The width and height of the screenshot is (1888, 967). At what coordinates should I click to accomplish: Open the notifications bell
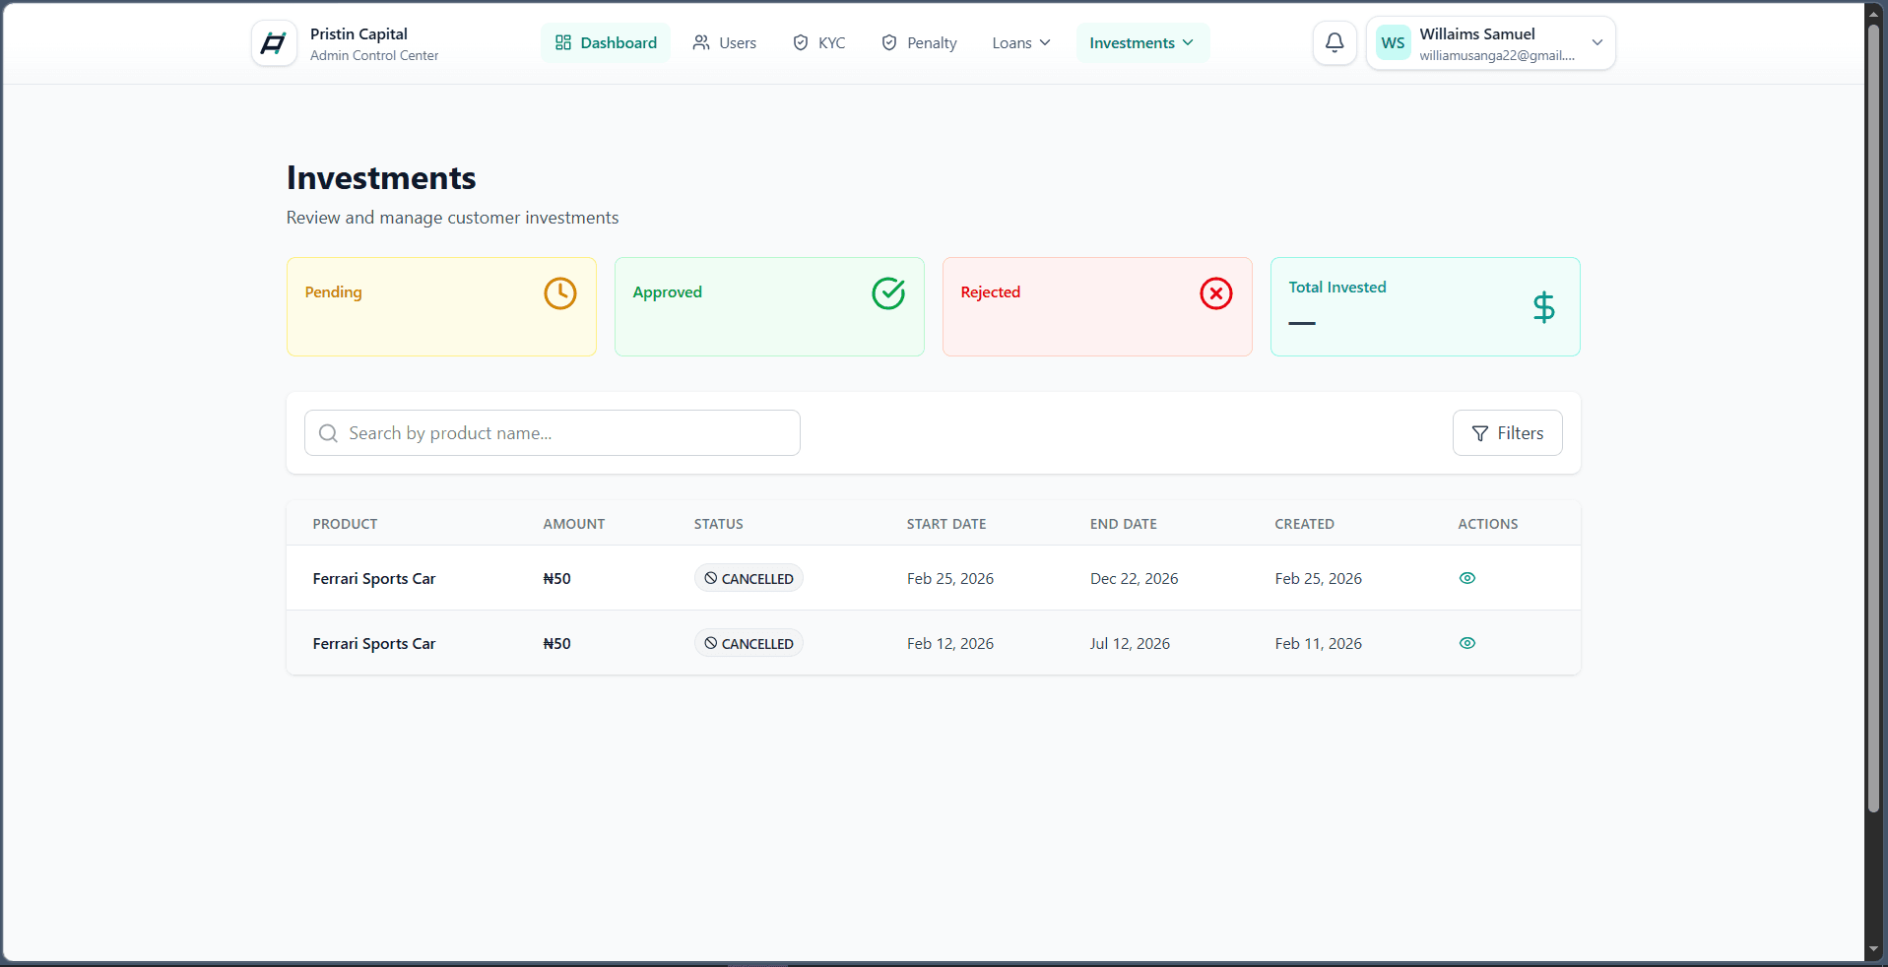point(1335,43)
